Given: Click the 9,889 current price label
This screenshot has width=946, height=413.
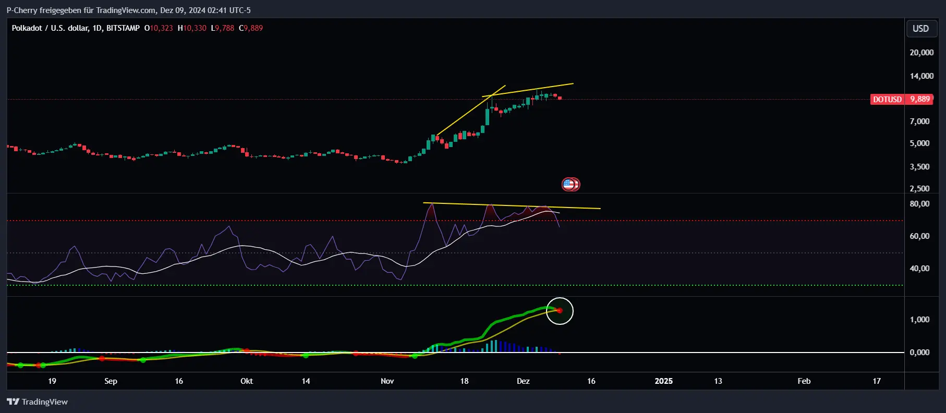Looking at the screenshot, I should pos(920,99).
